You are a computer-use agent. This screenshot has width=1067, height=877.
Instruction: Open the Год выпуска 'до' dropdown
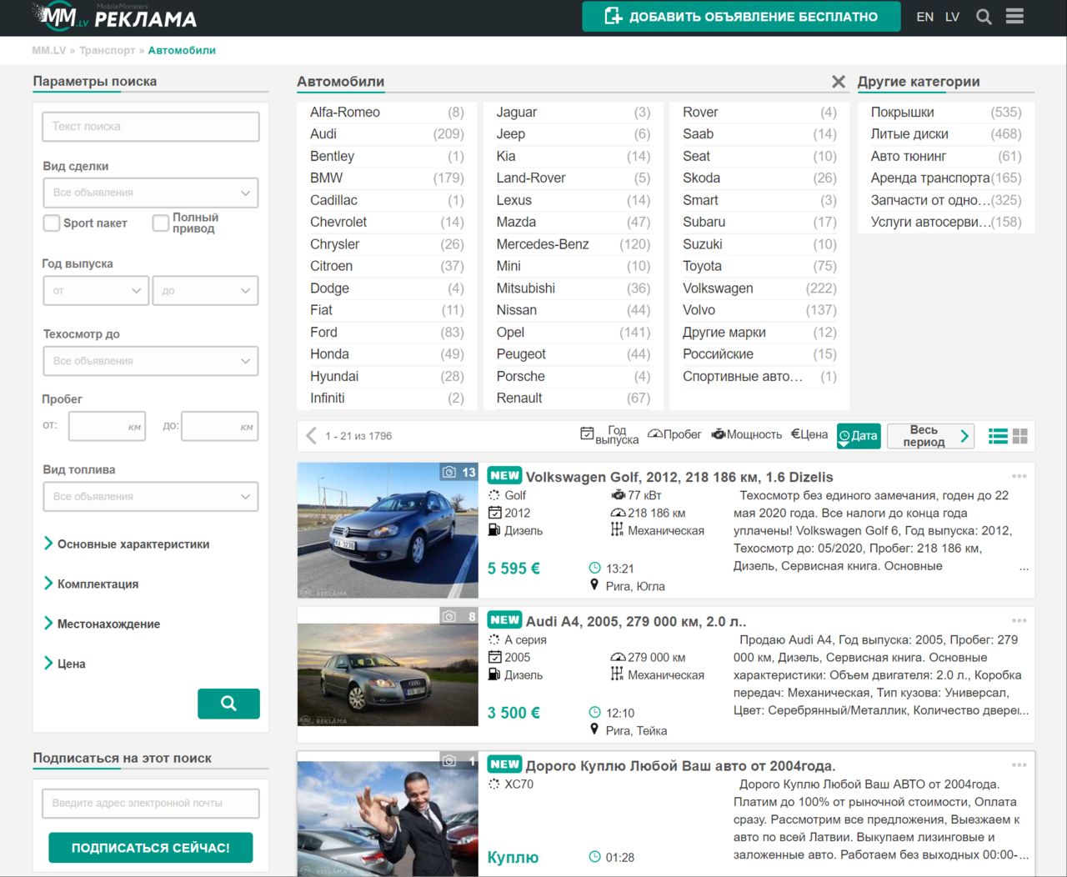point(205,291)
